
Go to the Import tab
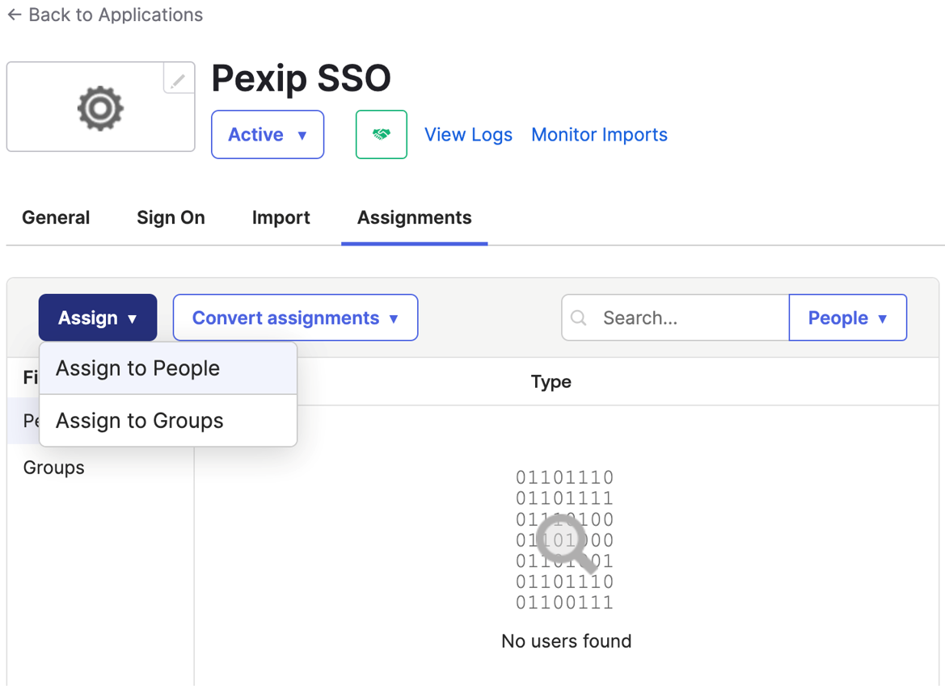[x=281, y=218]
